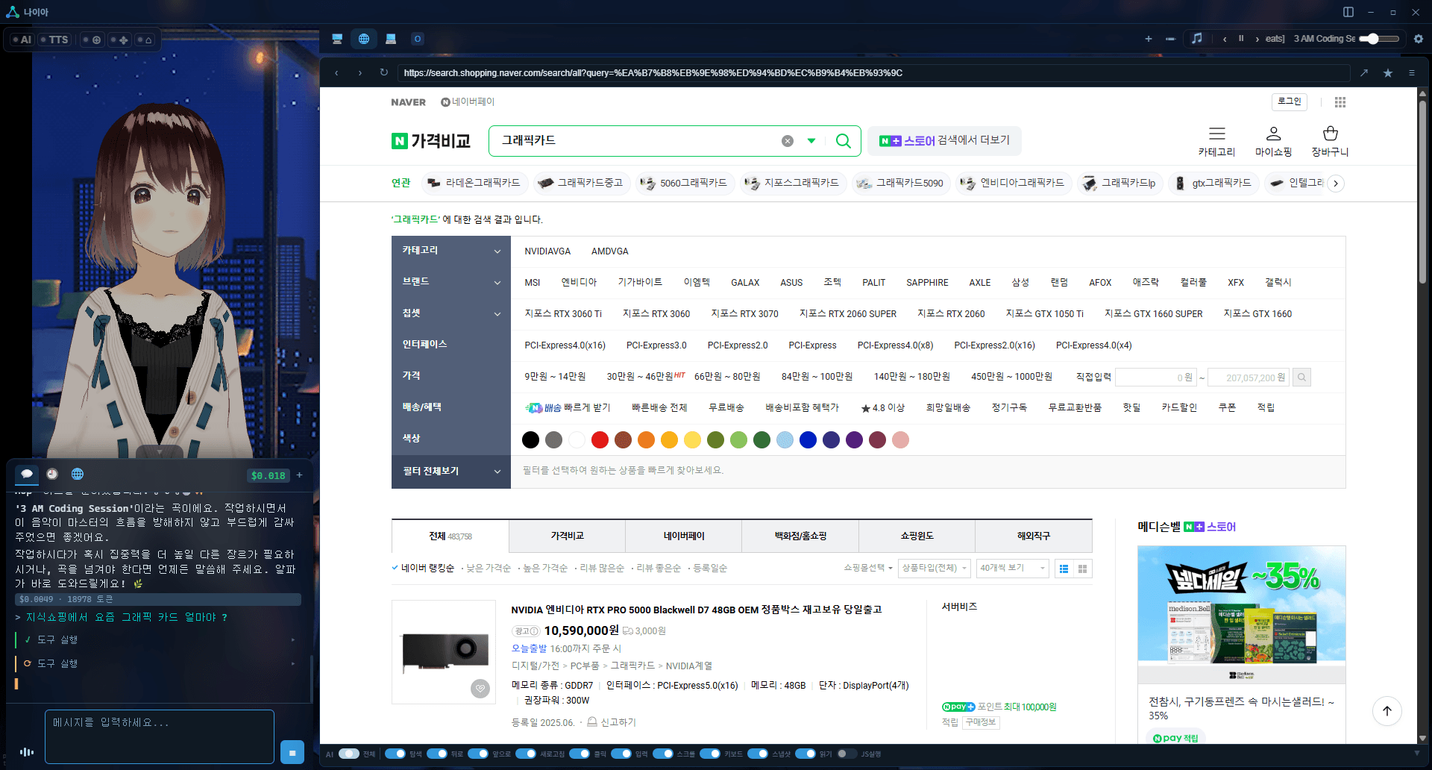
Task: Open the Naver apps grid icon
Action: click(1340, 102)
